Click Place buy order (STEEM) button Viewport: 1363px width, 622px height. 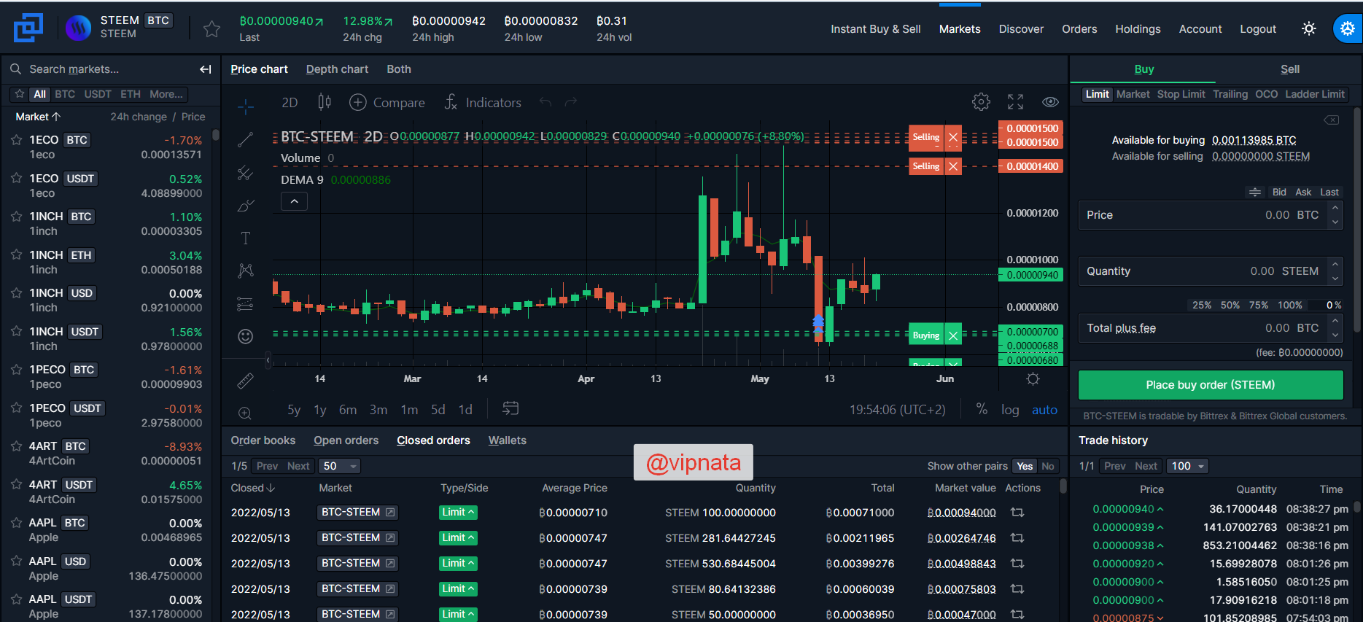point(1211,385)
